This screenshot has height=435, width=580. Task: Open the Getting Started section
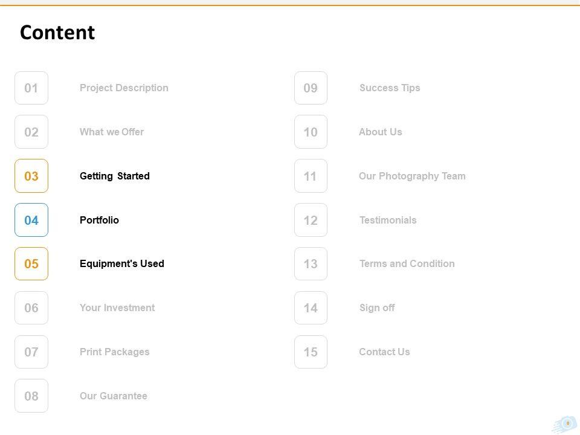[115, 176]
